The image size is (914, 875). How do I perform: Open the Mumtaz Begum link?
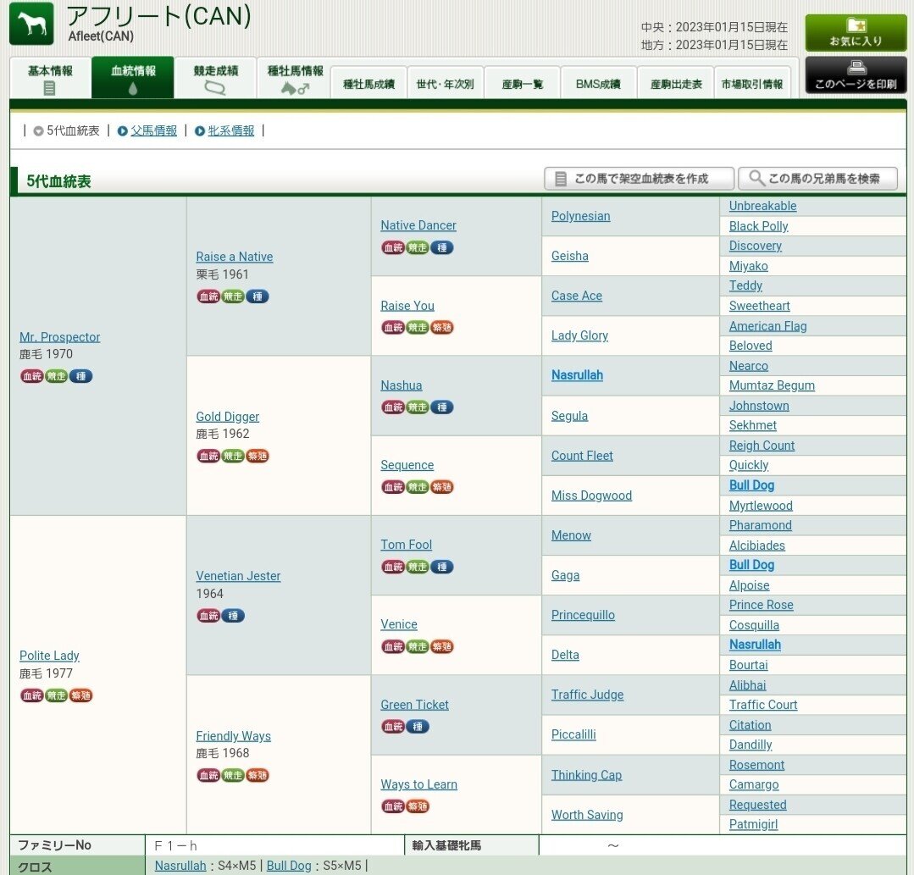point(772,385)
